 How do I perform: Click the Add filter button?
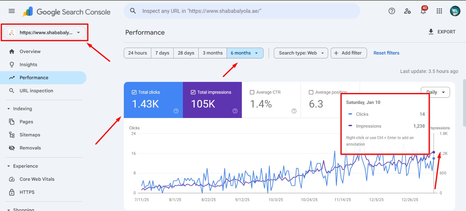tap(349, 53)
